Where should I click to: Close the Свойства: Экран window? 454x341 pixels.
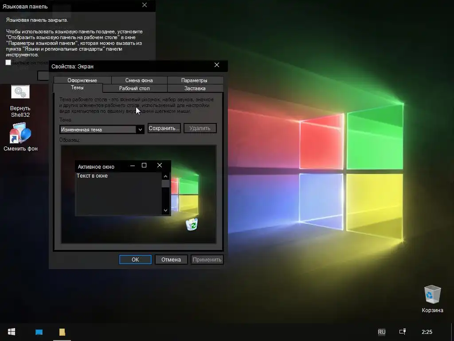click(x=216, y=65)
